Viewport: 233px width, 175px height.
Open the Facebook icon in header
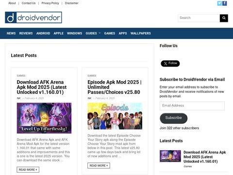point(225,3)
